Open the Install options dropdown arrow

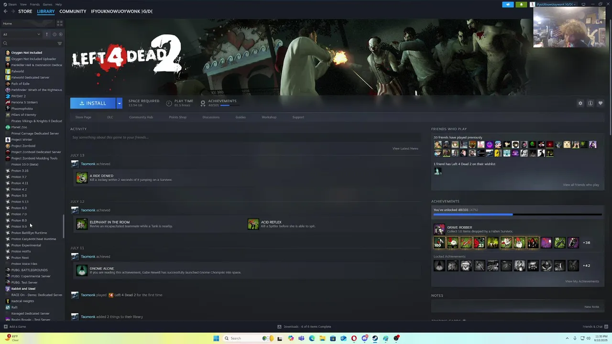click(119, 103)
